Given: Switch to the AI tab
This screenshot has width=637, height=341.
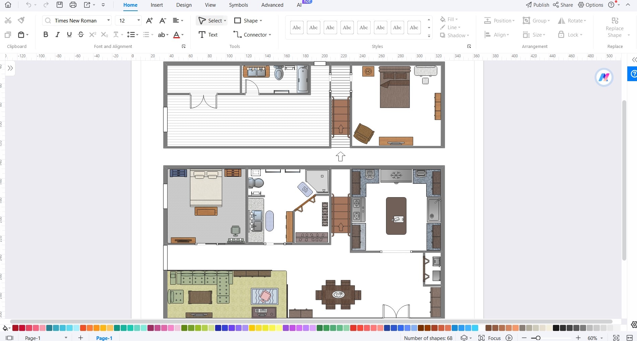Looking at the screenshot, I should (x=299, y=5).
